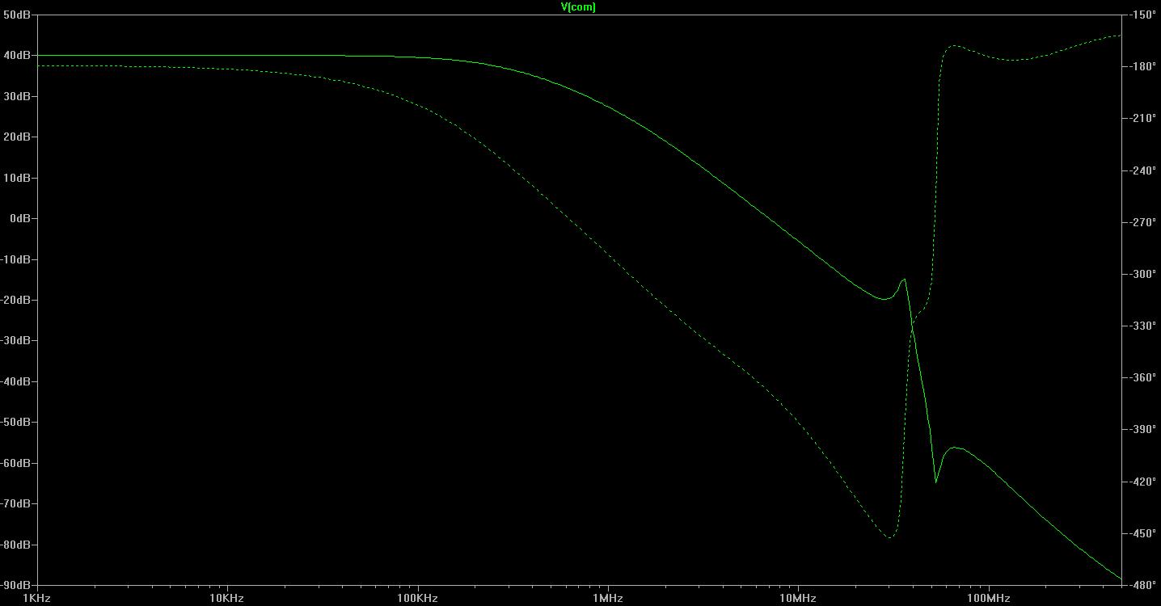Click the 10MHz frequency axis label
This screenshot has height=606, width=1161.
point(797,599)
